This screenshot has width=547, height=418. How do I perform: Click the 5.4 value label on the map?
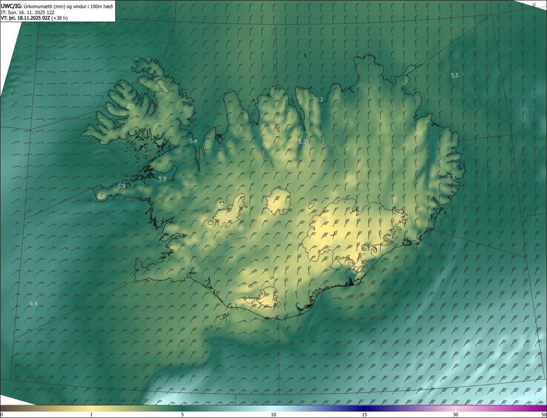click(x=193, y=141)
